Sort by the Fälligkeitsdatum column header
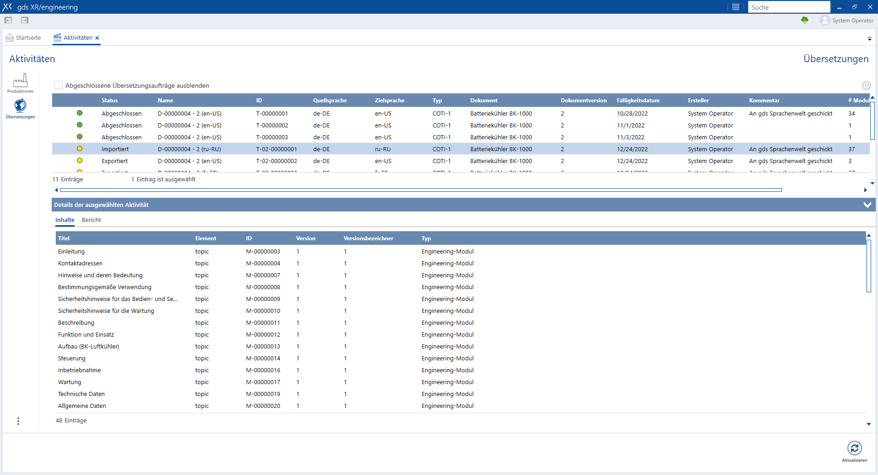 point(638,100)
